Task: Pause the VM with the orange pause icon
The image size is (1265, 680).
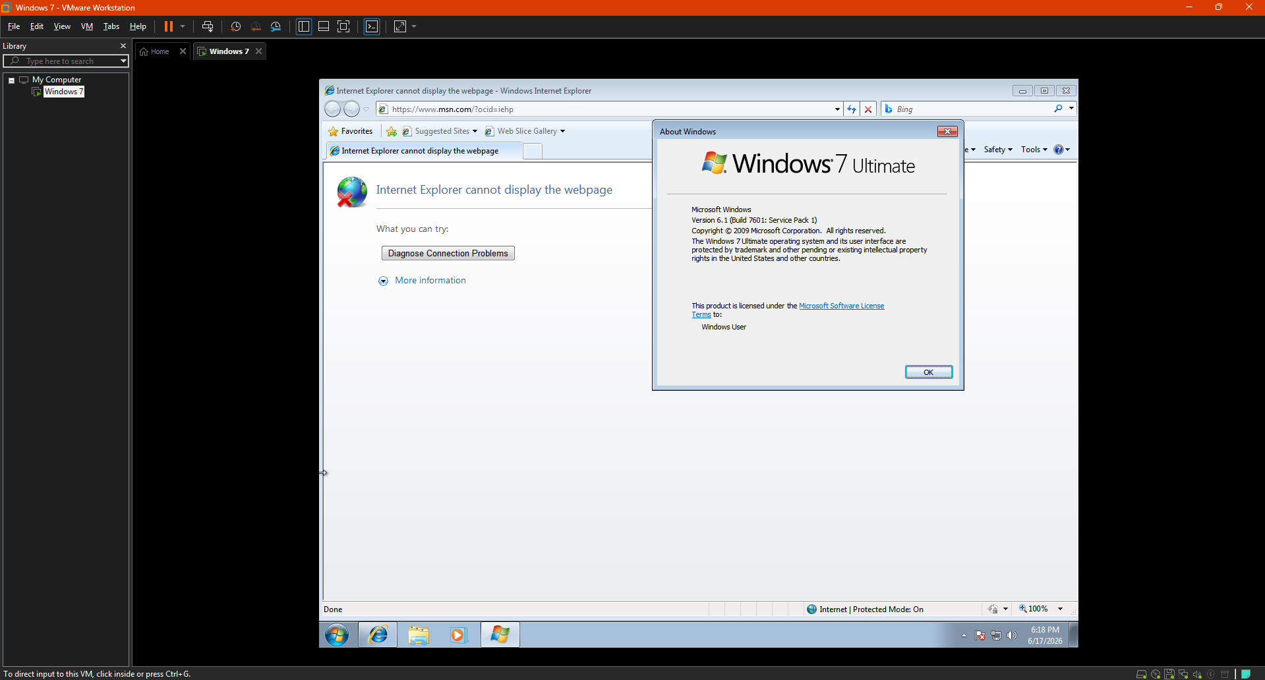Action: pyautogui.click(x=169, y=26)
